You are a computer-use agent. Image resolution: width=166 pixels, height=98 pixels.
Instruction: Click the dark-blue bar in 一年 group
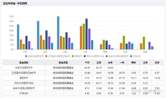pyautogui.click(x=86, y=34)
